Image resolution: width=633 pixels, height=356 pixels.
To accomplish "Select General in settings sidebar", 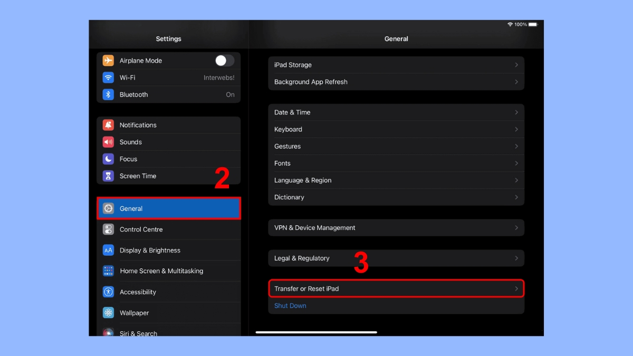I will point(169,208).
